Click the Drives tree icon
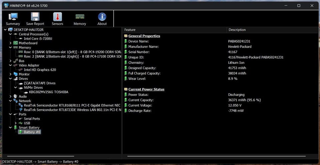 coord(16,79)
